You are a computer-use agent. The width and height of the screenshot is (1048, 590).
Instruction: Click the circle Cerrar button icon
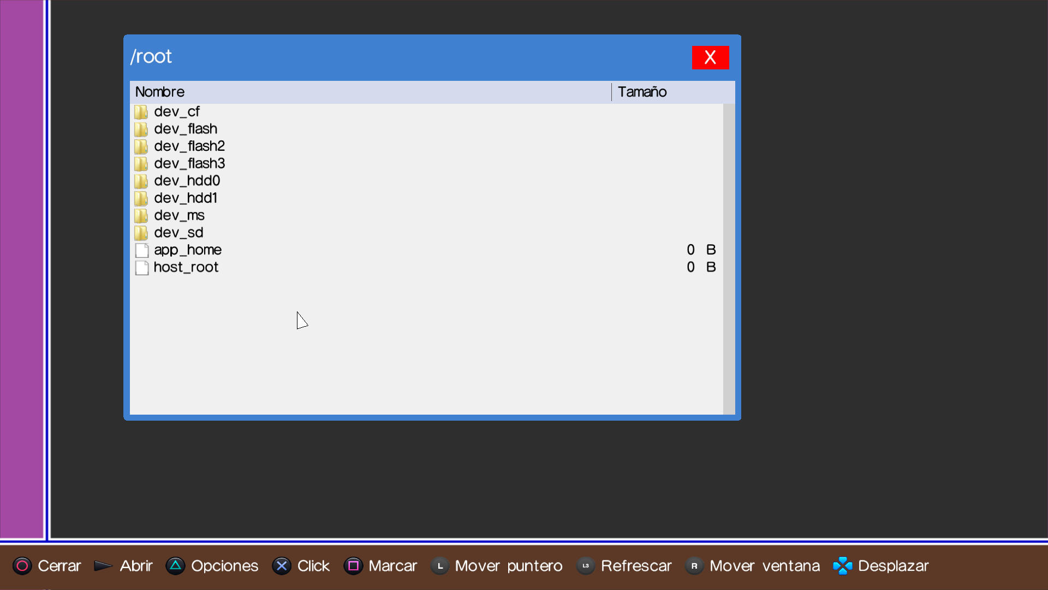click(22, 566)
